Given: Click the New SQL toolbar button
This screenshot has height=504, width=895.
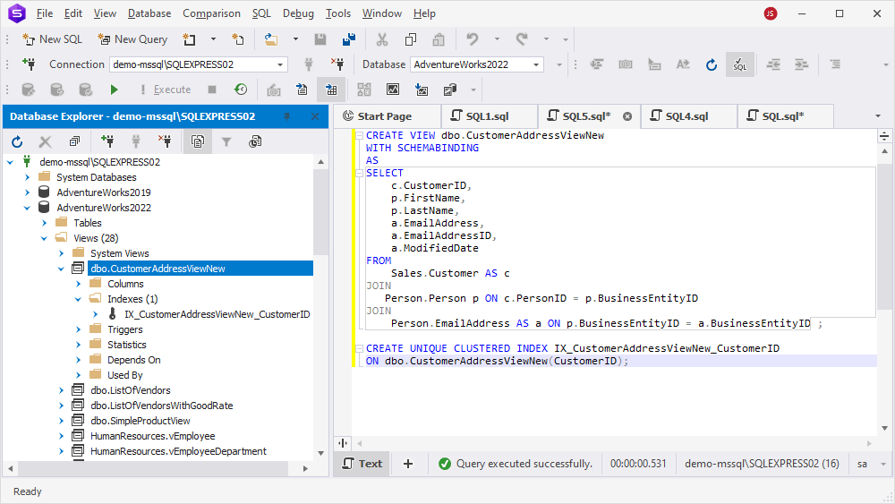Looking at the screenshot, I should (x=52, y=39).
